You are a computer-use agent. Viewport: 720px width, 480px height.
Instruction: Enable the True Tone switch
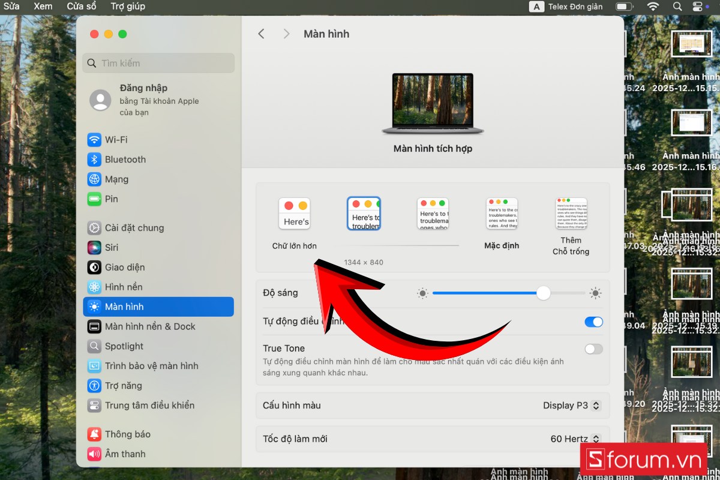593,349
